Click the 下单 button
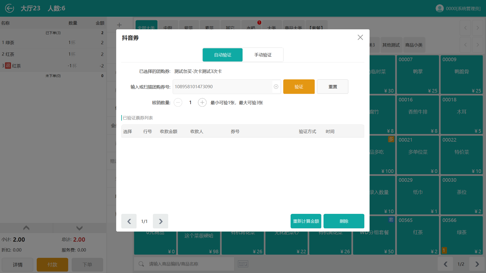Viewport: 486px width, 273px height. coord(87,265)
